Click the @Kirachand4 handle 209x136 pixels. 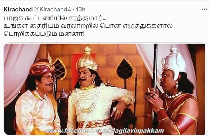pos(53,9)
